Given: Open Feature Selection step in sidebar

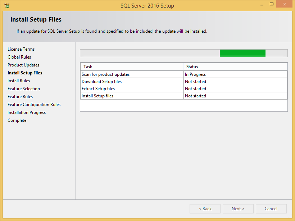Looking at the screenshot, I should [24, 89].
